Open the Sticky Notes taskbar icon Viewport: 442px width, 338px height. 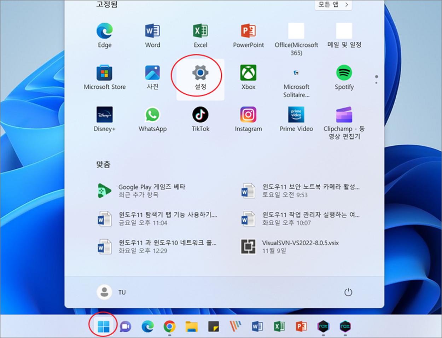(213, 326)
